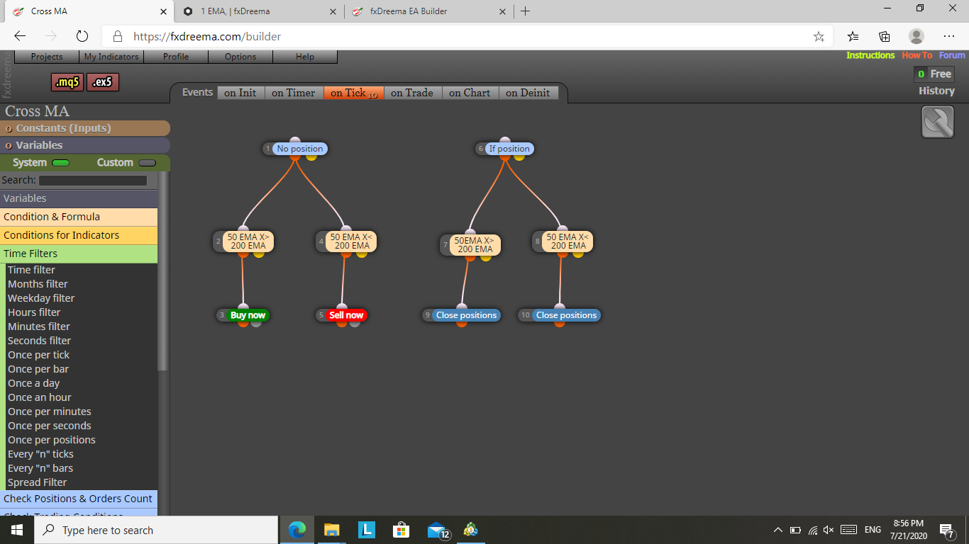Open the wrench tools icon
Screen dimensions: 969x544
click(938, 122)
